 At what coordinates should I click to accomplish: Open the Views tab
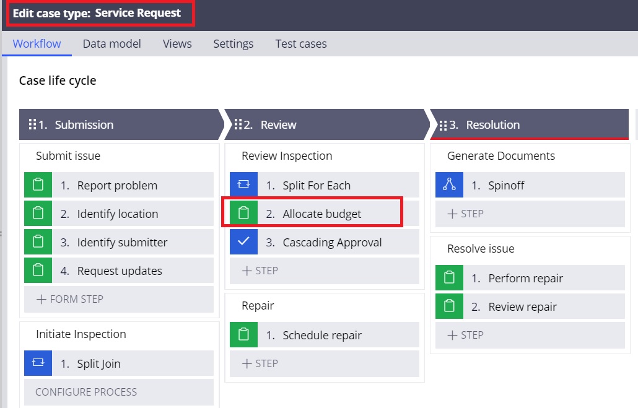[x=177, y=43]
